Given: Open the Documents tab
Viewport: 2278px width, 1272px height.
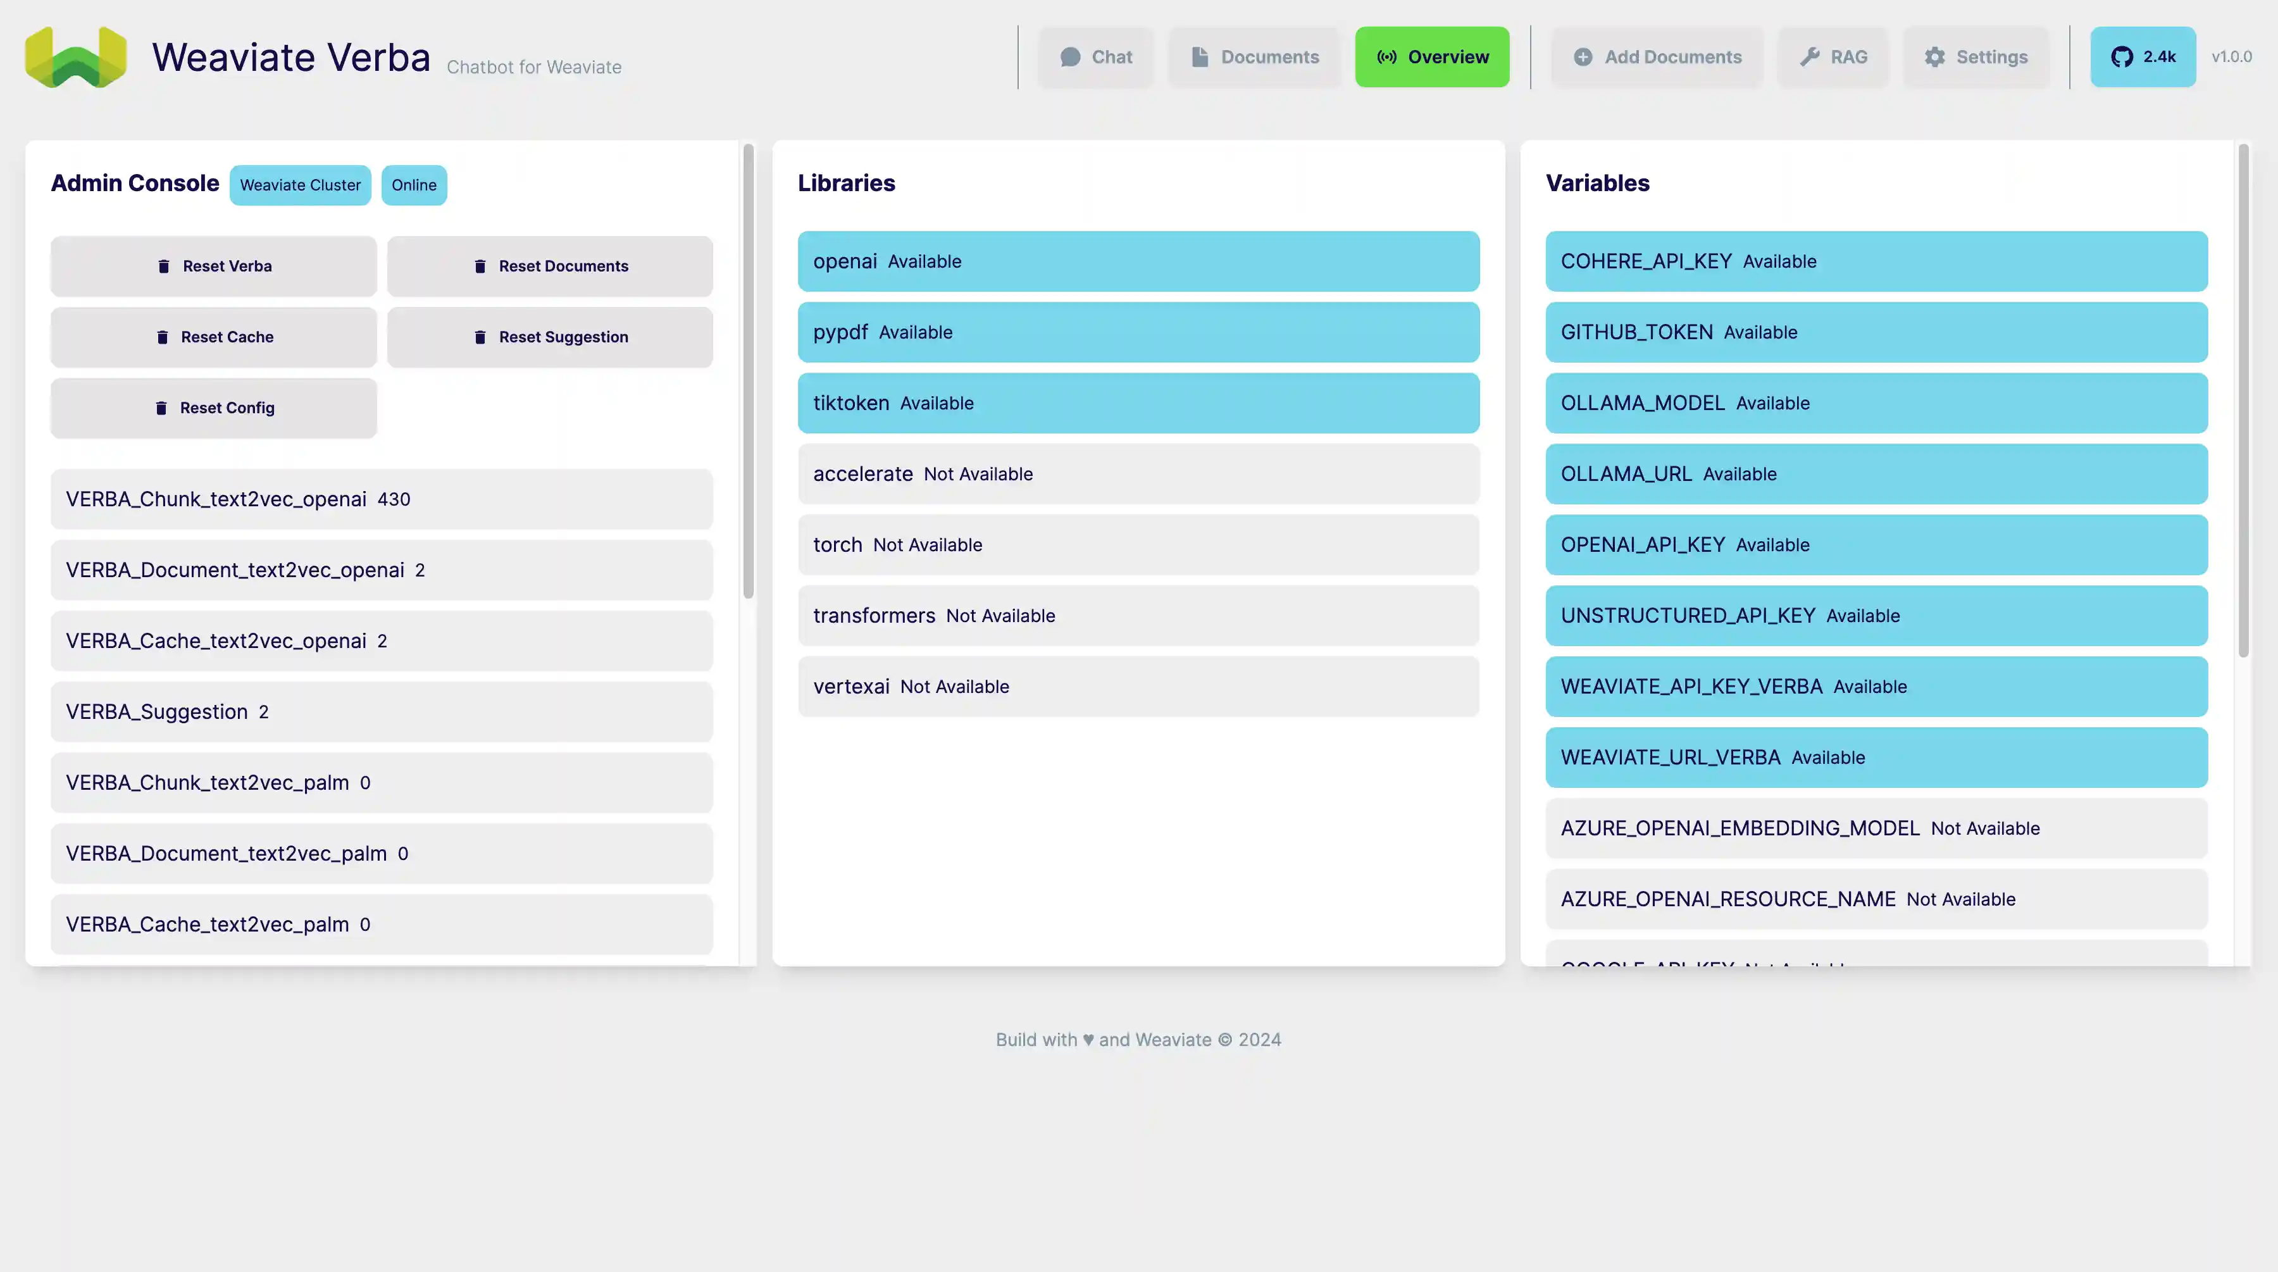Looking at the screenshot, I should click(x=1254, y=56).
